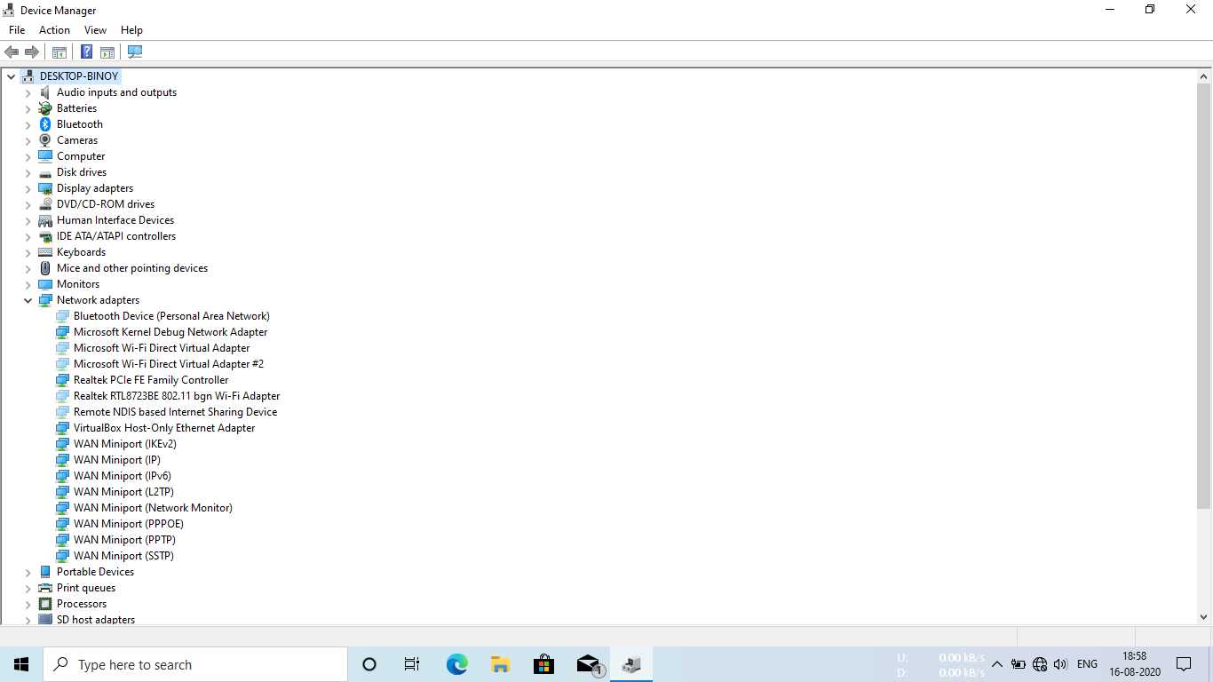Click the Windows Start button
1213x682 pixels.
pos(21,664)
